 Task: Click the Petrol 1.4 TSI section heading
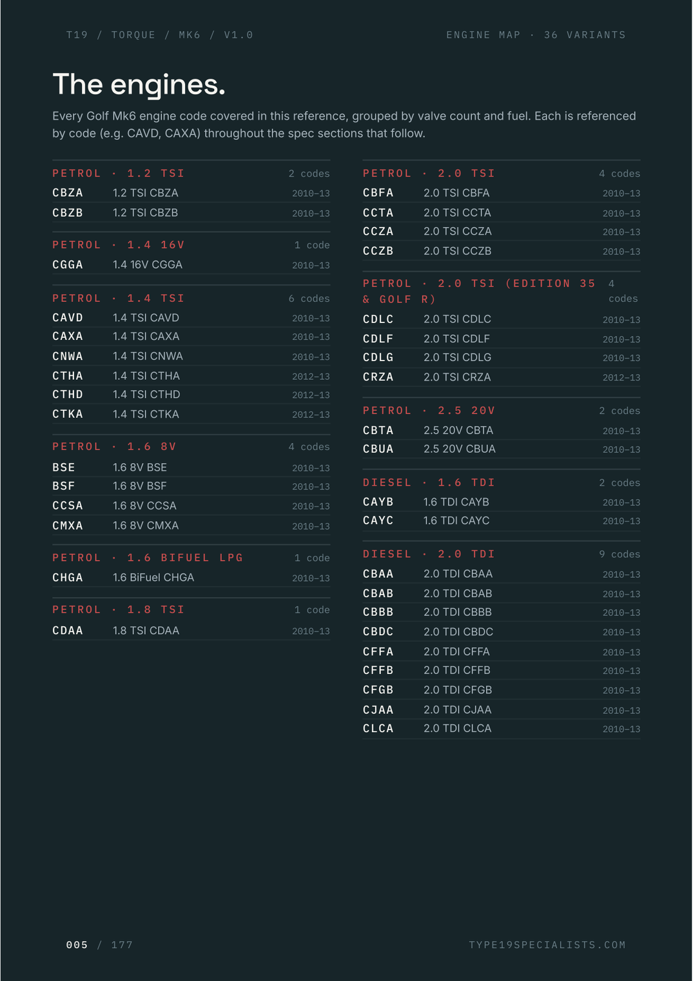point(119,299)
